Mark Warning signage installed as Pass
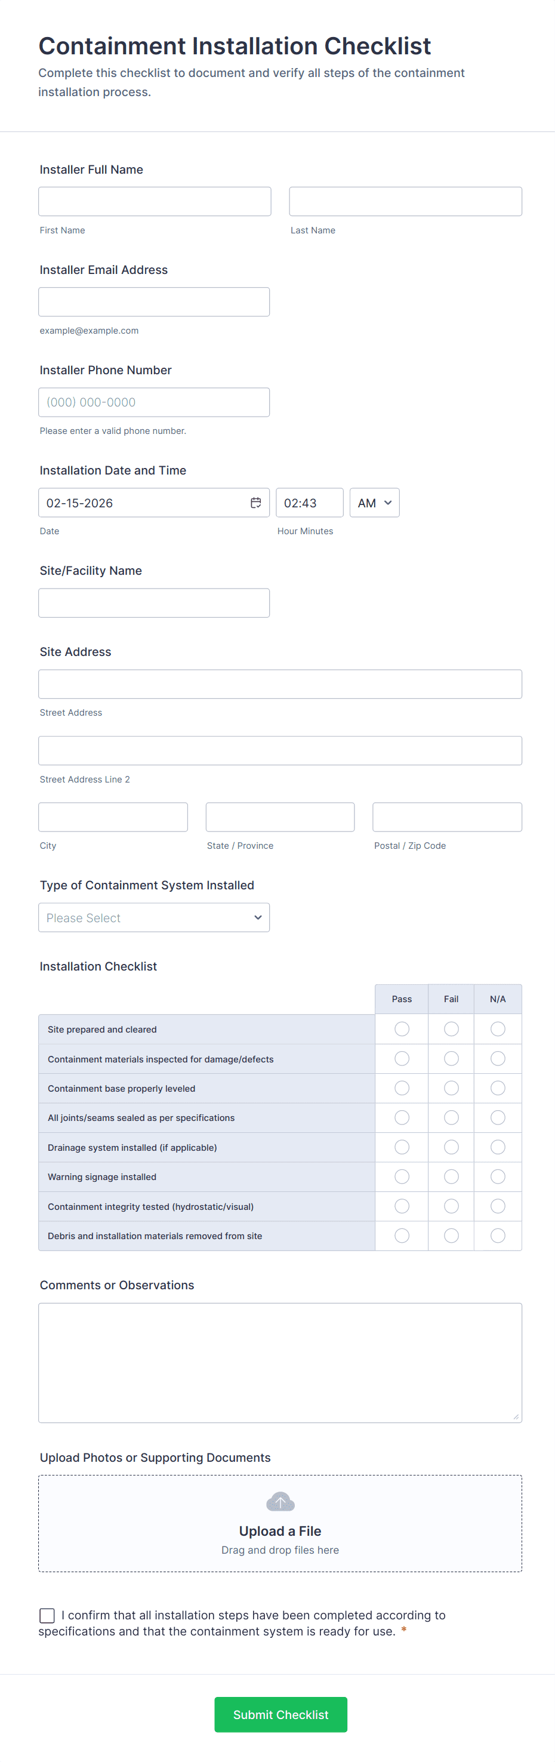 [x=402, y=1176]
